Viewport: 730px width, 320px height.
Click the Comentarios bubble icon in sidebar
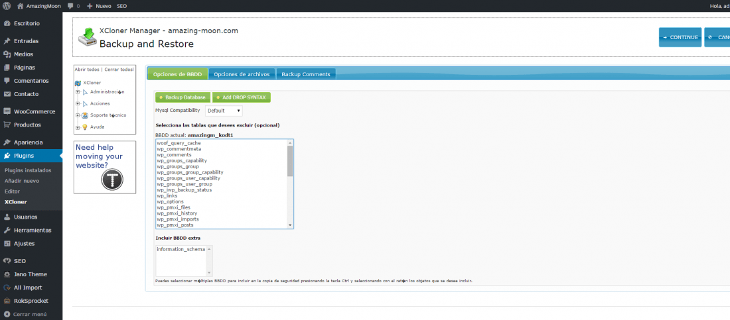[7, 80]
